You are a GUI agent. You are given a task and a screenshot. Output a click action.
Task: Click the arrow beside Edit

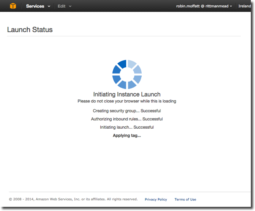(x=70, y=7)
